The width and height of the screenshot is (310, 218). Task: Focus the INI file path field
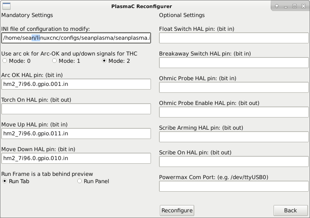pos(76,38)
